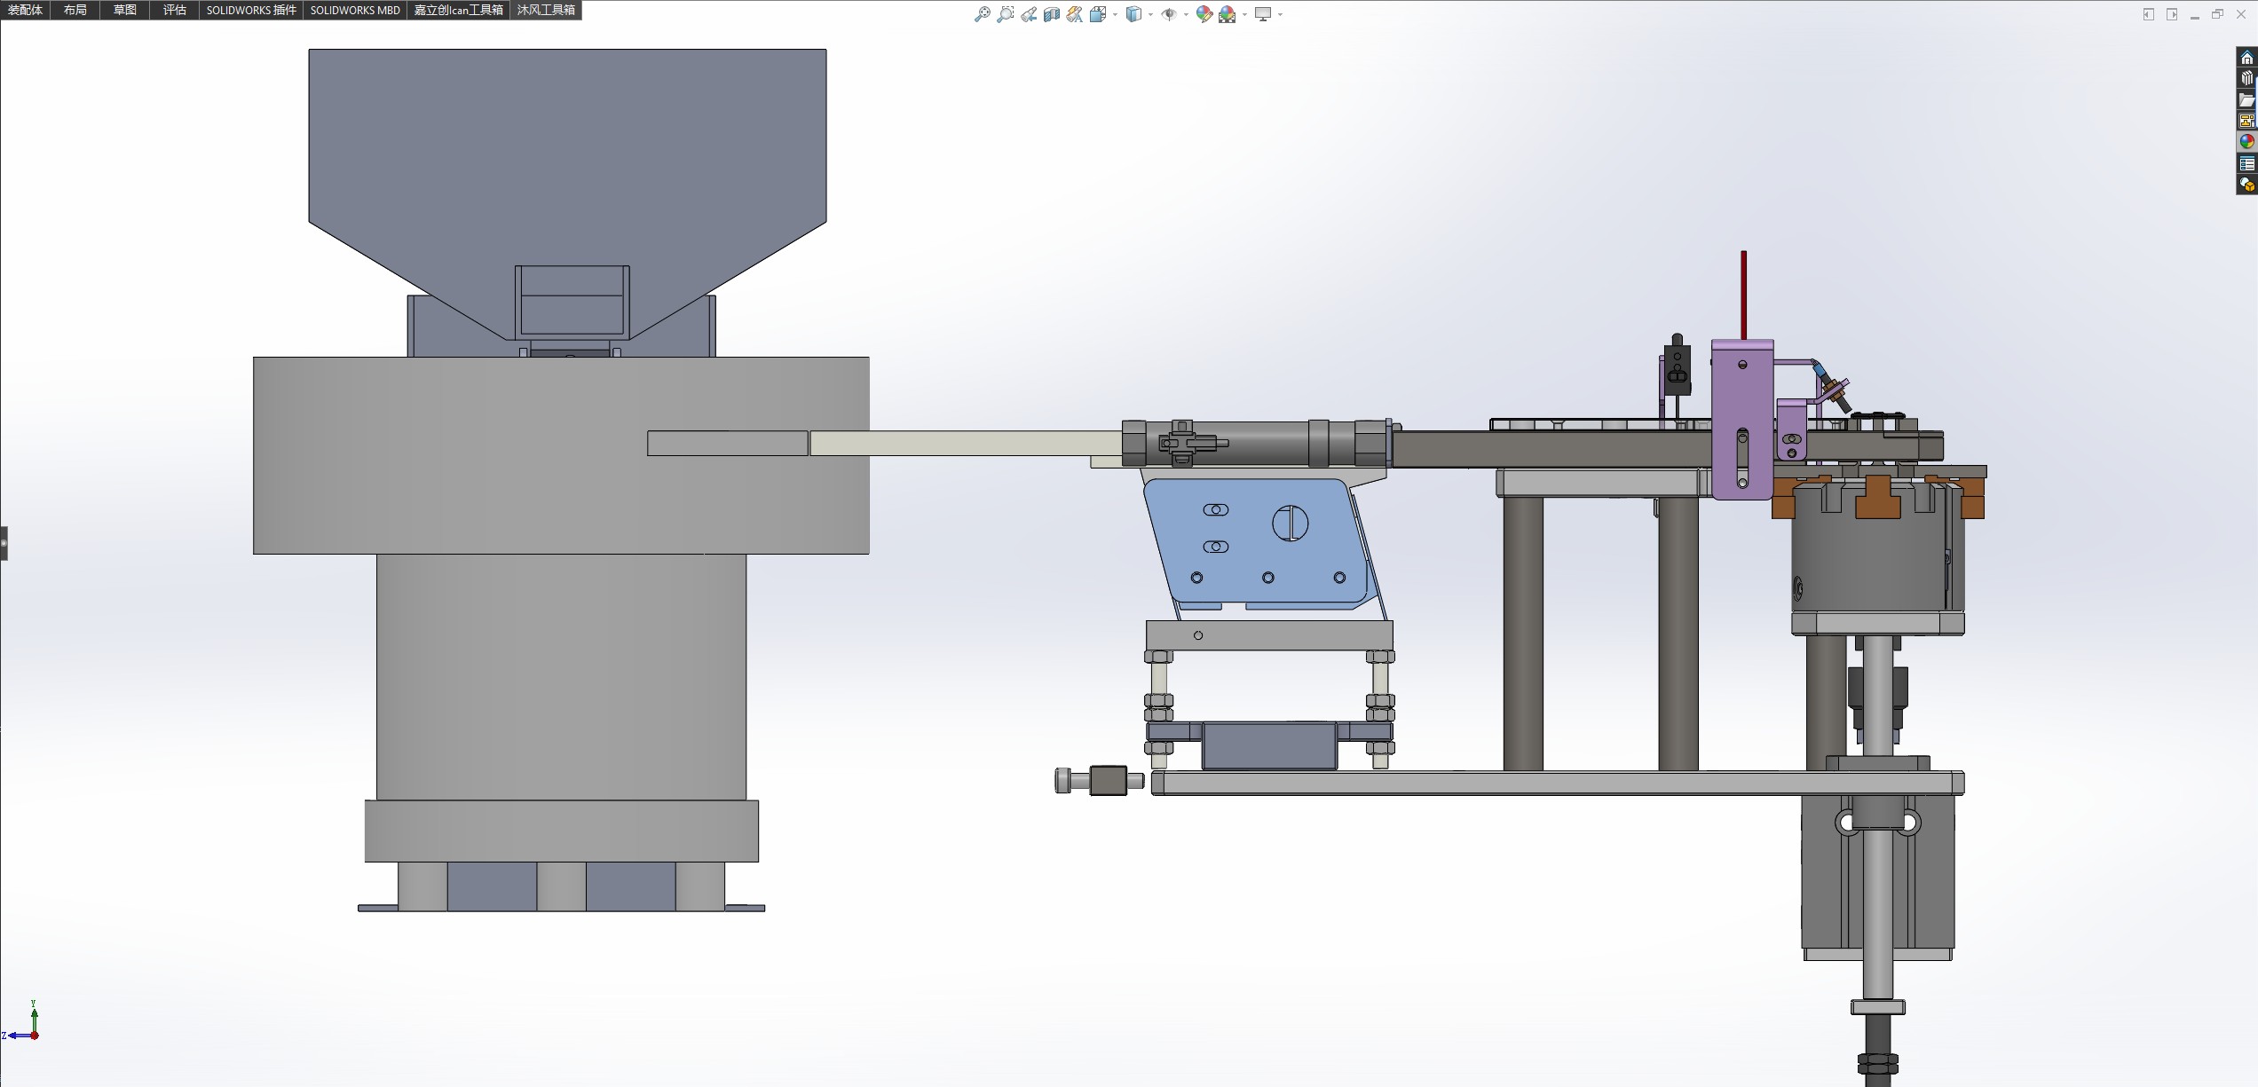This screenshot has width=2258, height=1087.
Task: Open the Appearances color-ball task pane
Action: pos(2246,142)
